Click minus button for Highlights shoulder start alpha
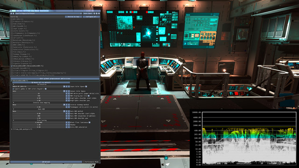This screenshot has height=168, width=299. coord(66,98)
